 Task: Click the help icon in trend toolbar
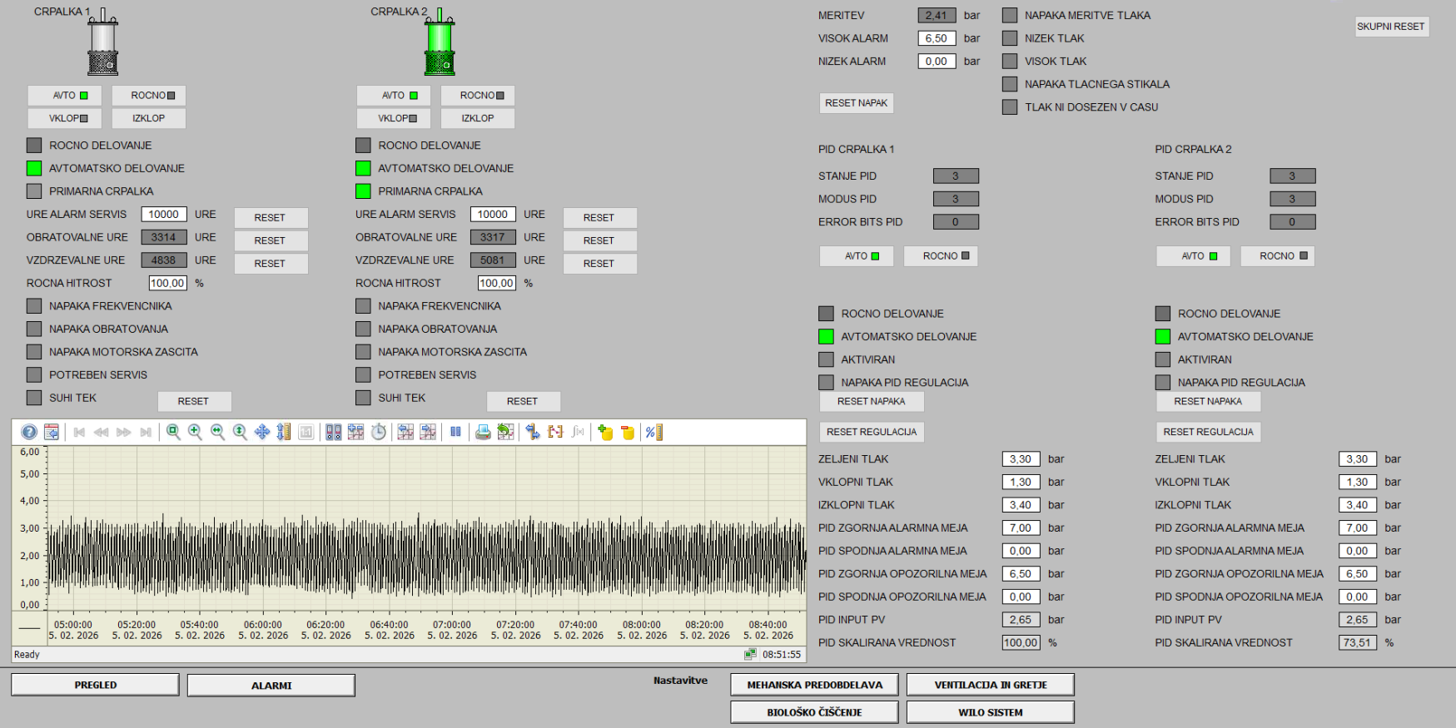29,432
